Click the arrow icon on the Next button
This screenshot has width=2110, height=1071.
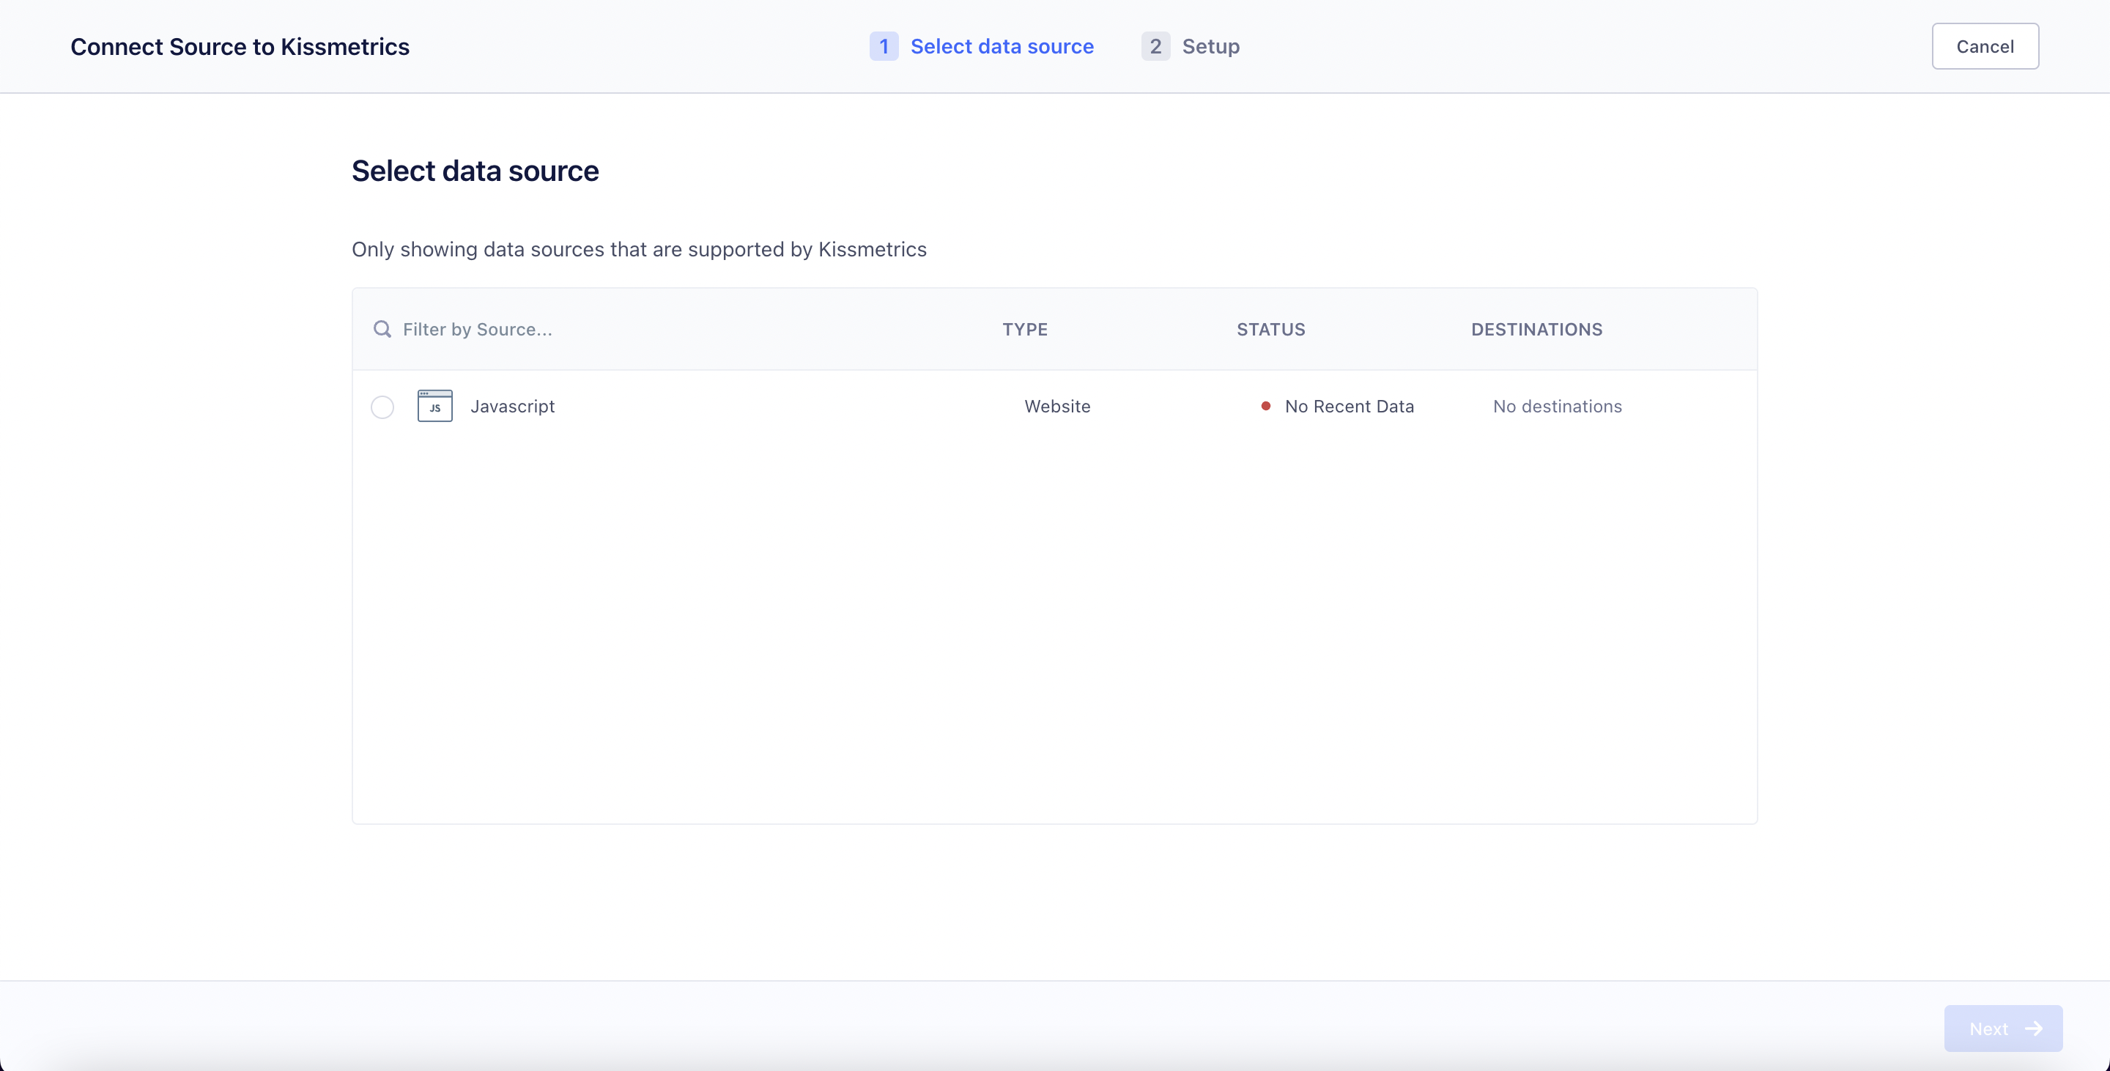2033,1029
